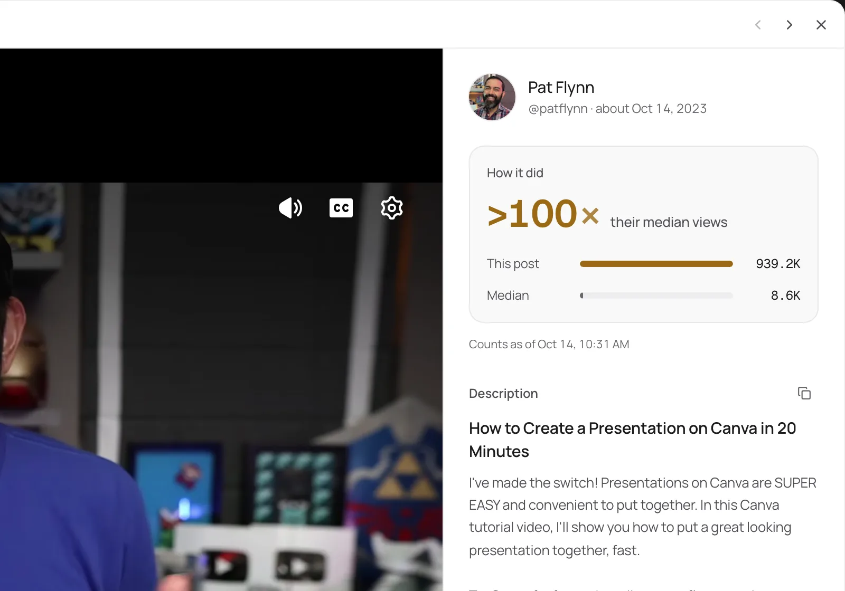Copy the description with the copy icon
The image size is (845, 591).
point(804,393)
